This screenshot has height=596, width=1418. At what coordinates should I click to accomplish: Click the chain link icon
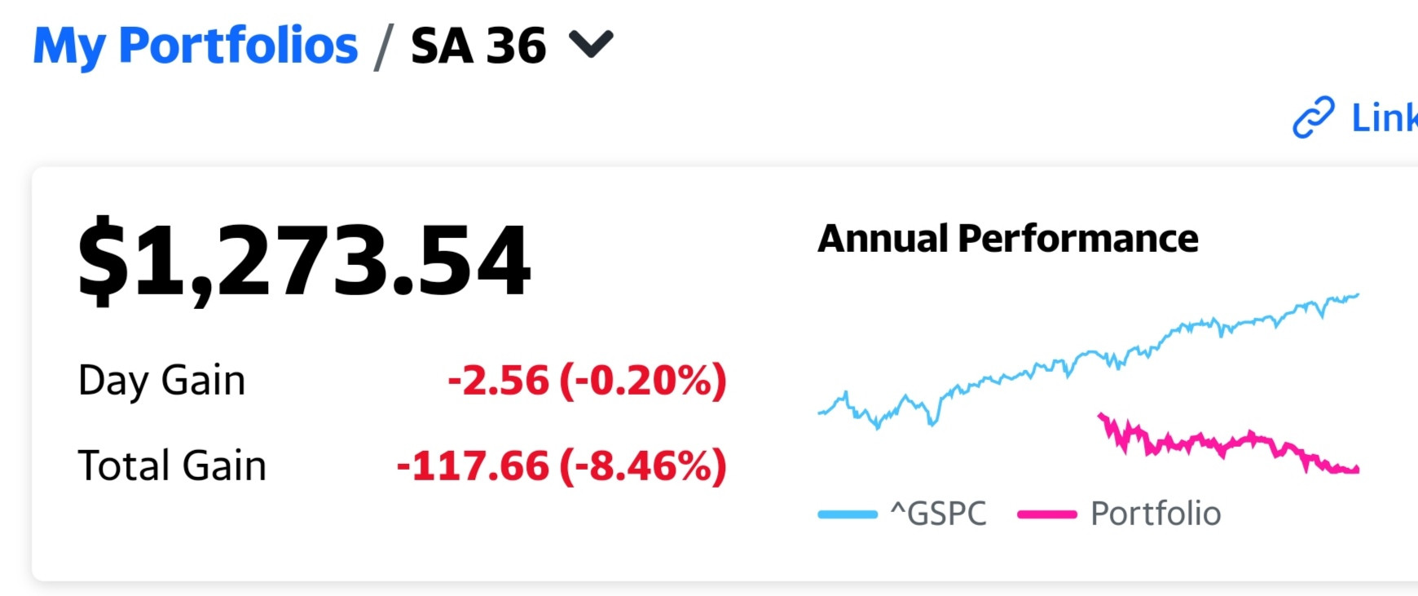1314,117
